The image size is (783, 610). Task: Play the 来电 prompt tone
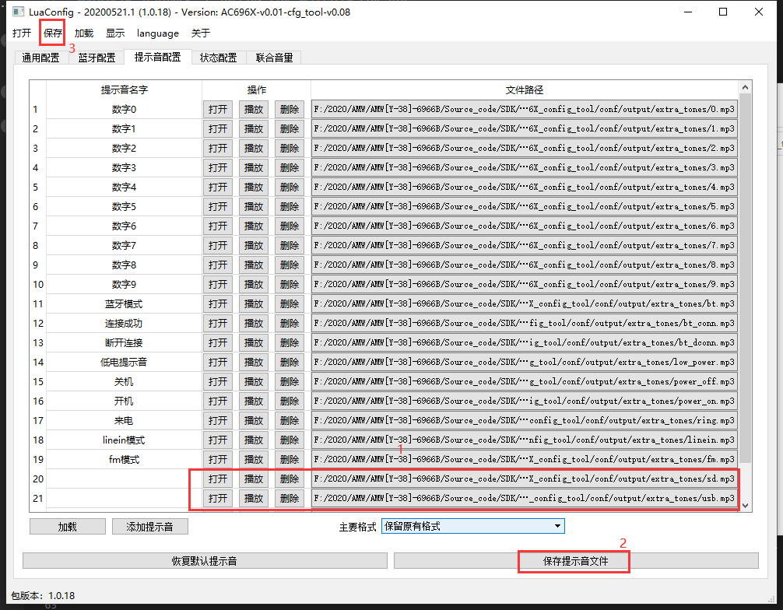254,421
